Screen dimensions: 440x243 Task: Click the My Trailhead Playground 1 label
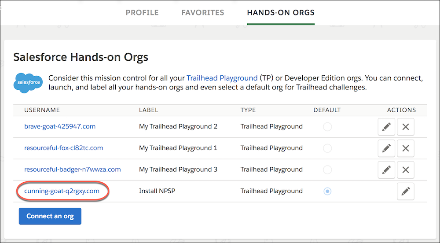tap(178, 148)
